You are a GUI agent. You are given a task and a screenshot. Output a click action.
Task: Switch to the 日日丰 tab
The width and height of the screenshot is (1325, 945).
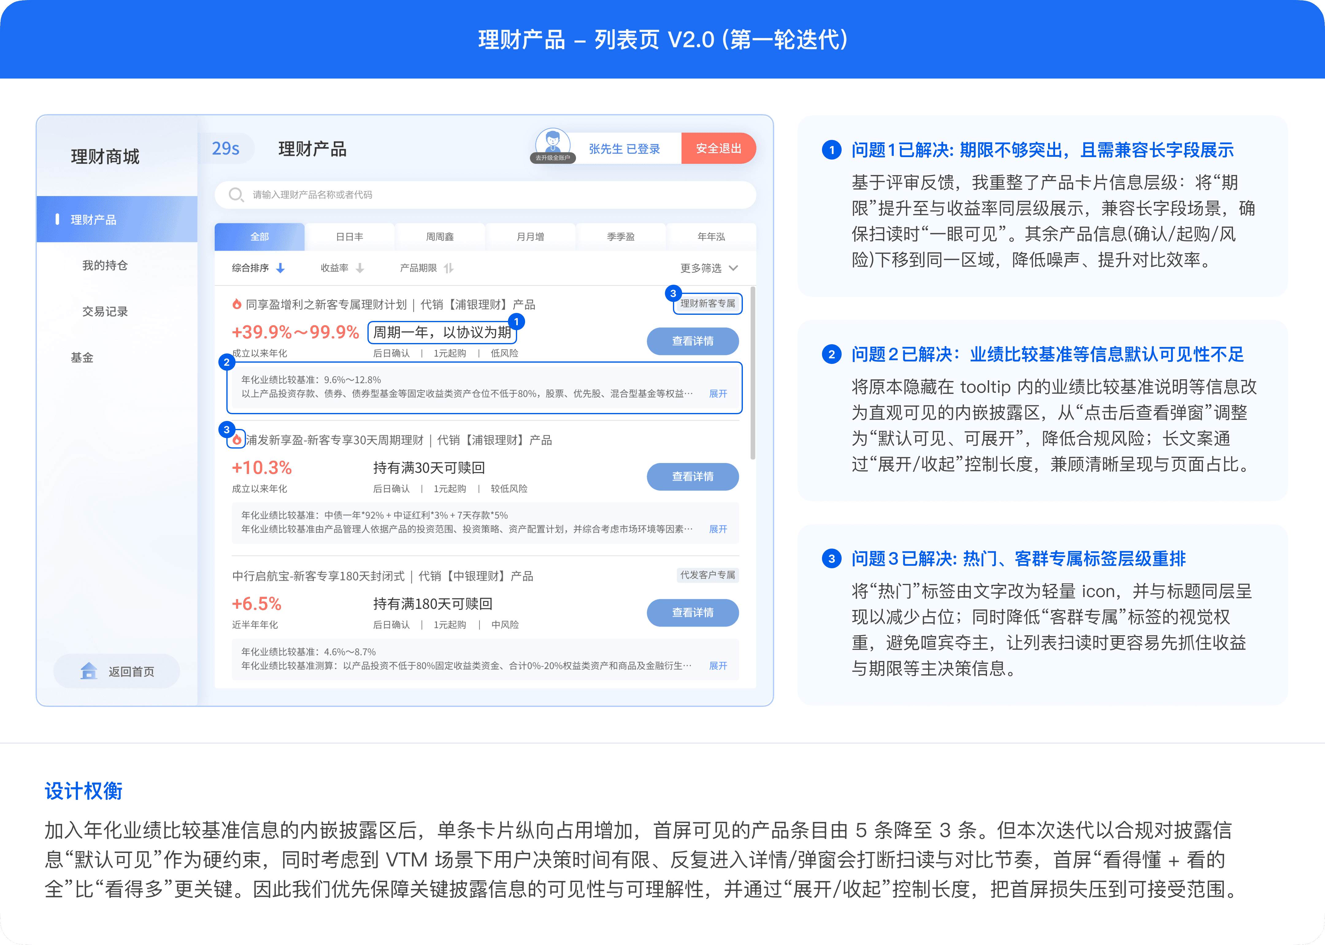tap(350, 237)
